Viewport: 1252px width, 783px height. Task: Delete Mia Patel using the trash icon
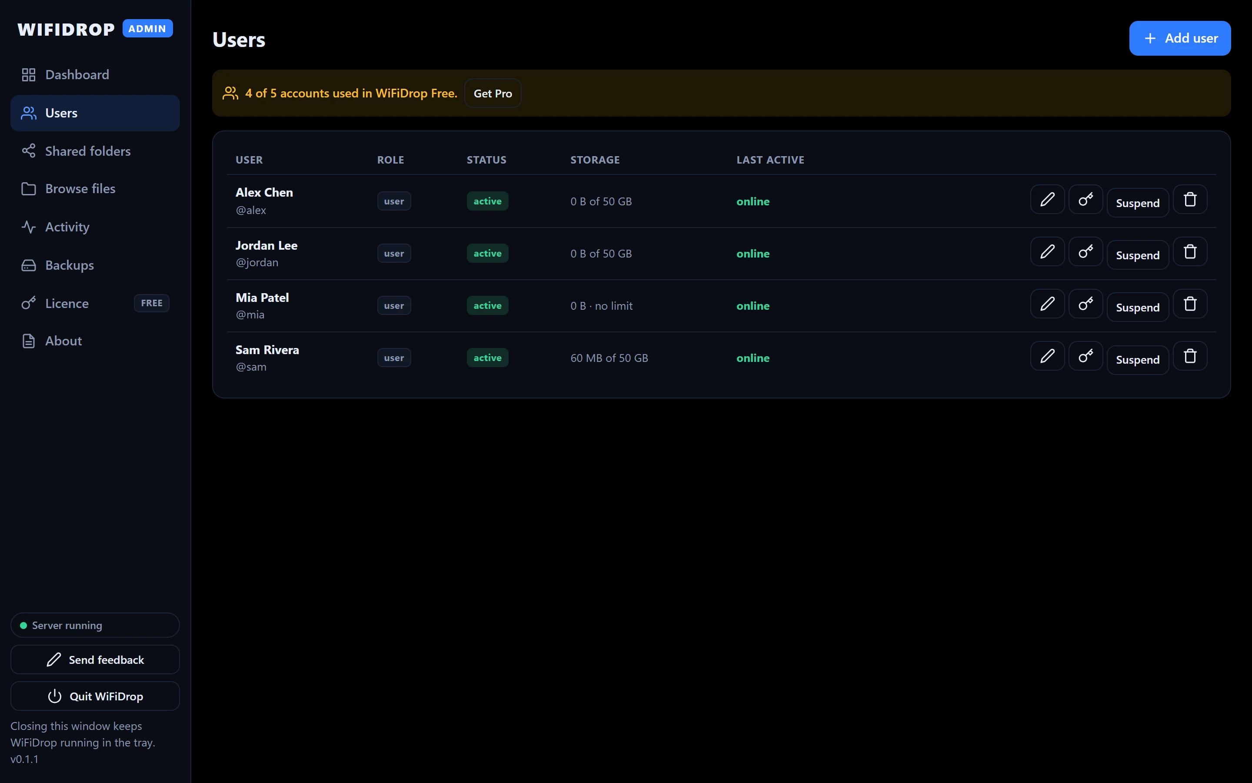pyautogui.click(x=1190, y=304)
